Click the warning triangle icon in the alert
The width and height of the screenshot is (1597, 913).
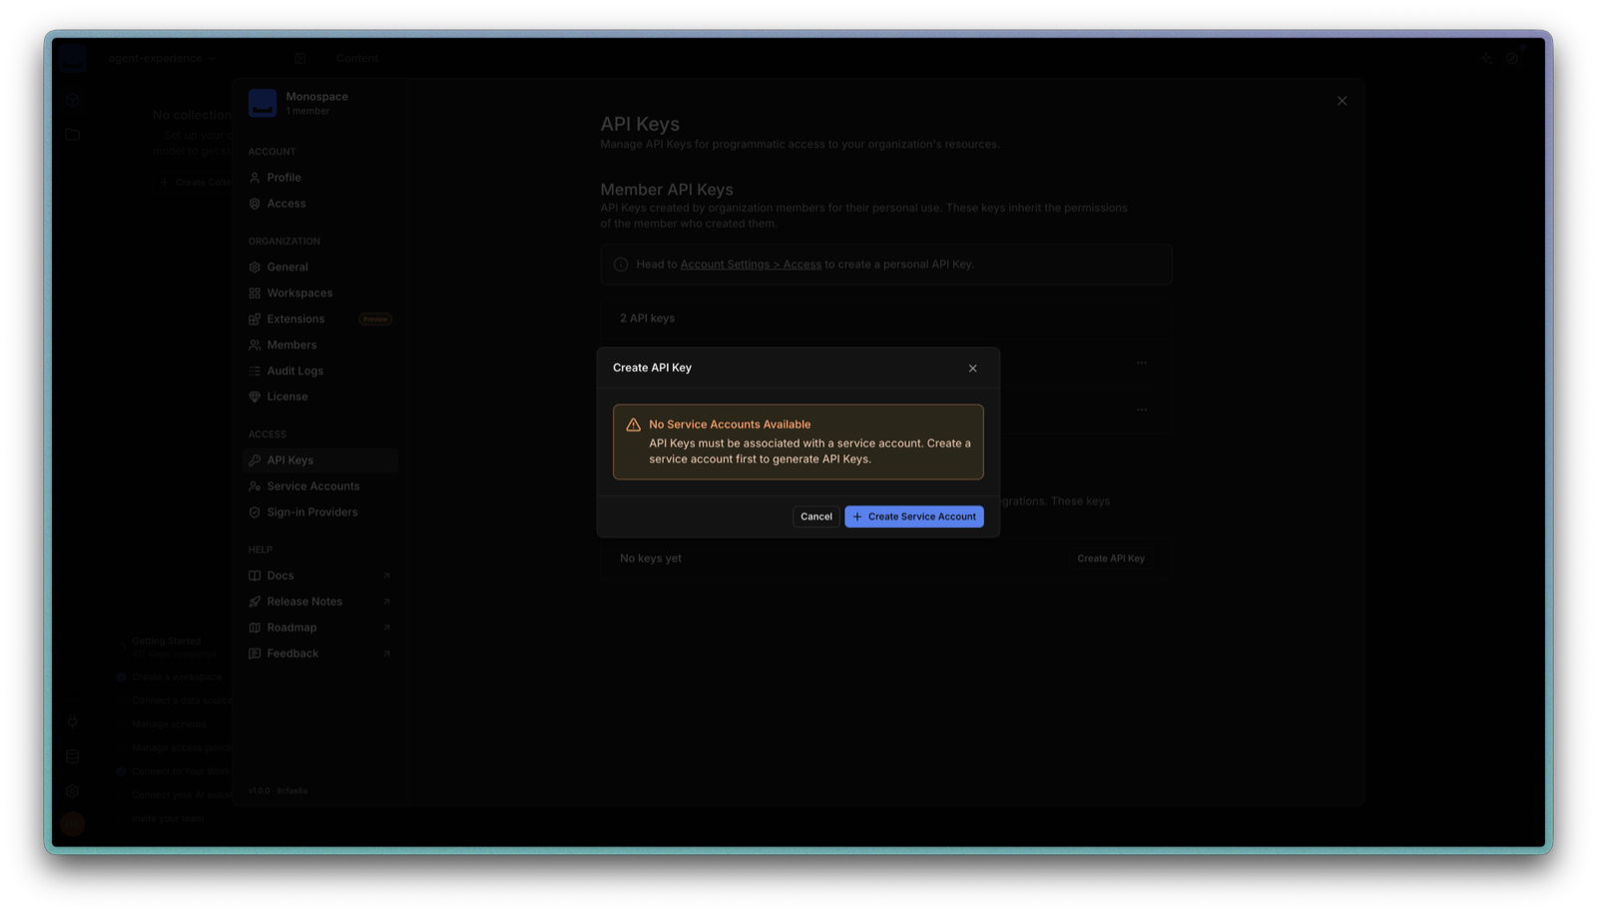pyautogui.click(x=633, y=425)
